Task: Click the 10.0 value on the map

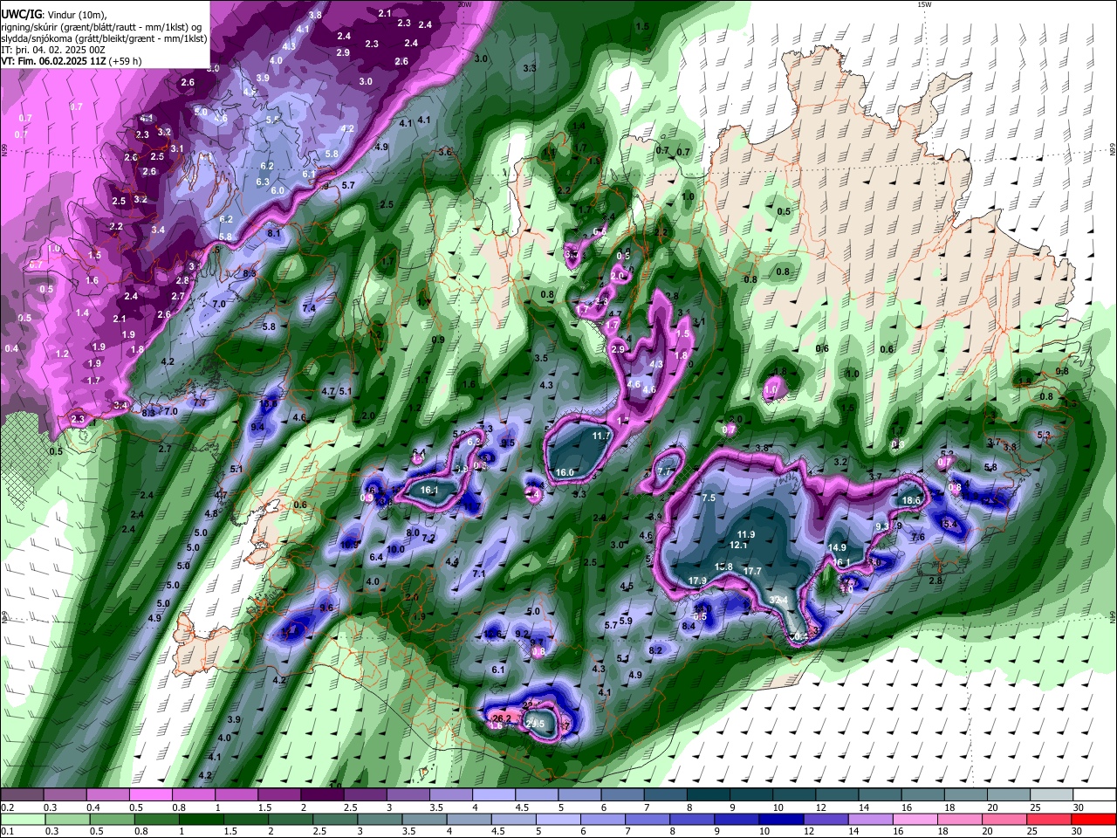Action: coord(395,549)
